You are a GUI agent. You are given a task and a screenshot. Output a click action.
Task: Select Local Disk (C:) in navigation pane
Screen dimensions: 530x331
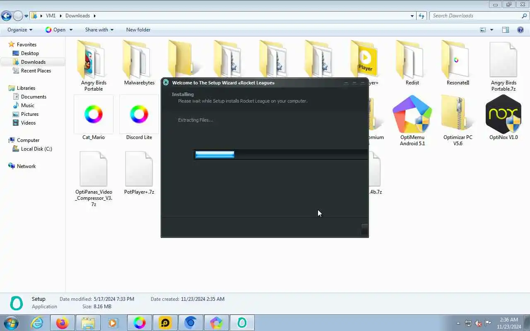point(36,149)
